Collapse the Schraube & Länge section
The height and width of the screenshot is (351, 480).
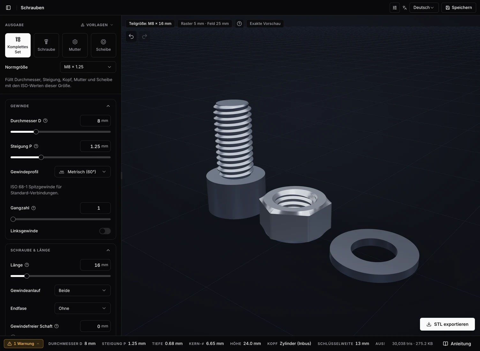pos(108,250)
